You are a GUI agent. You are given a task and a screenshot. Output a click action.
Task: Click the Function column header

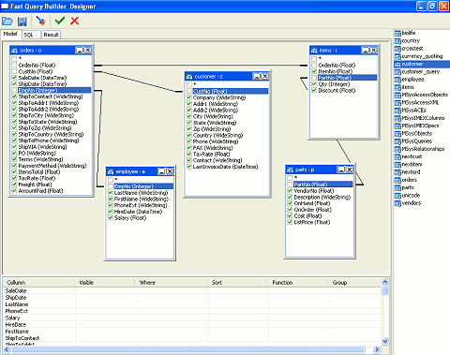coord(298,283)
